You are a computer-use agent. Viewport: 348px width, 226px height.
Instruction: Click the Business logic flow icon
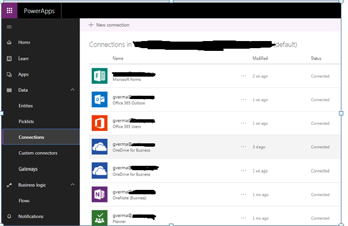tap(9, 185)
